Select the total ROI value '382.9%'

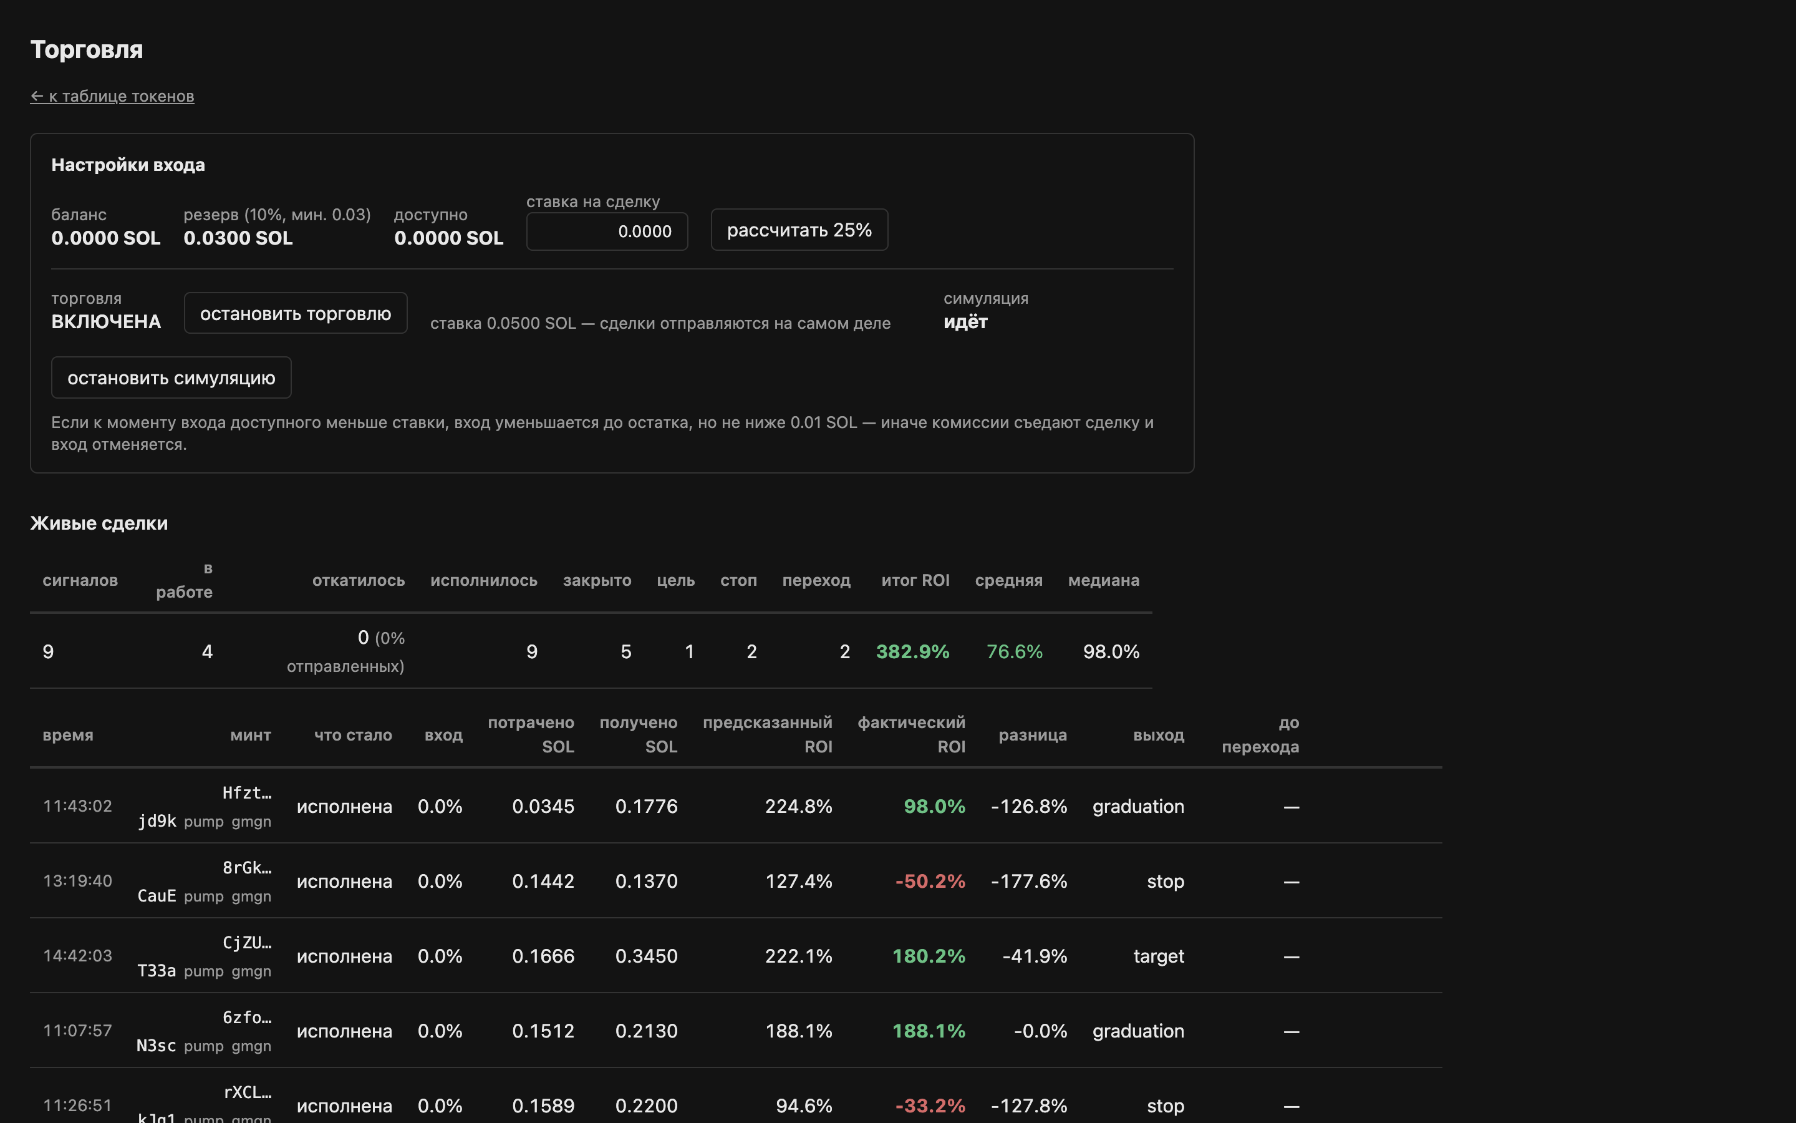coord(913,651)
